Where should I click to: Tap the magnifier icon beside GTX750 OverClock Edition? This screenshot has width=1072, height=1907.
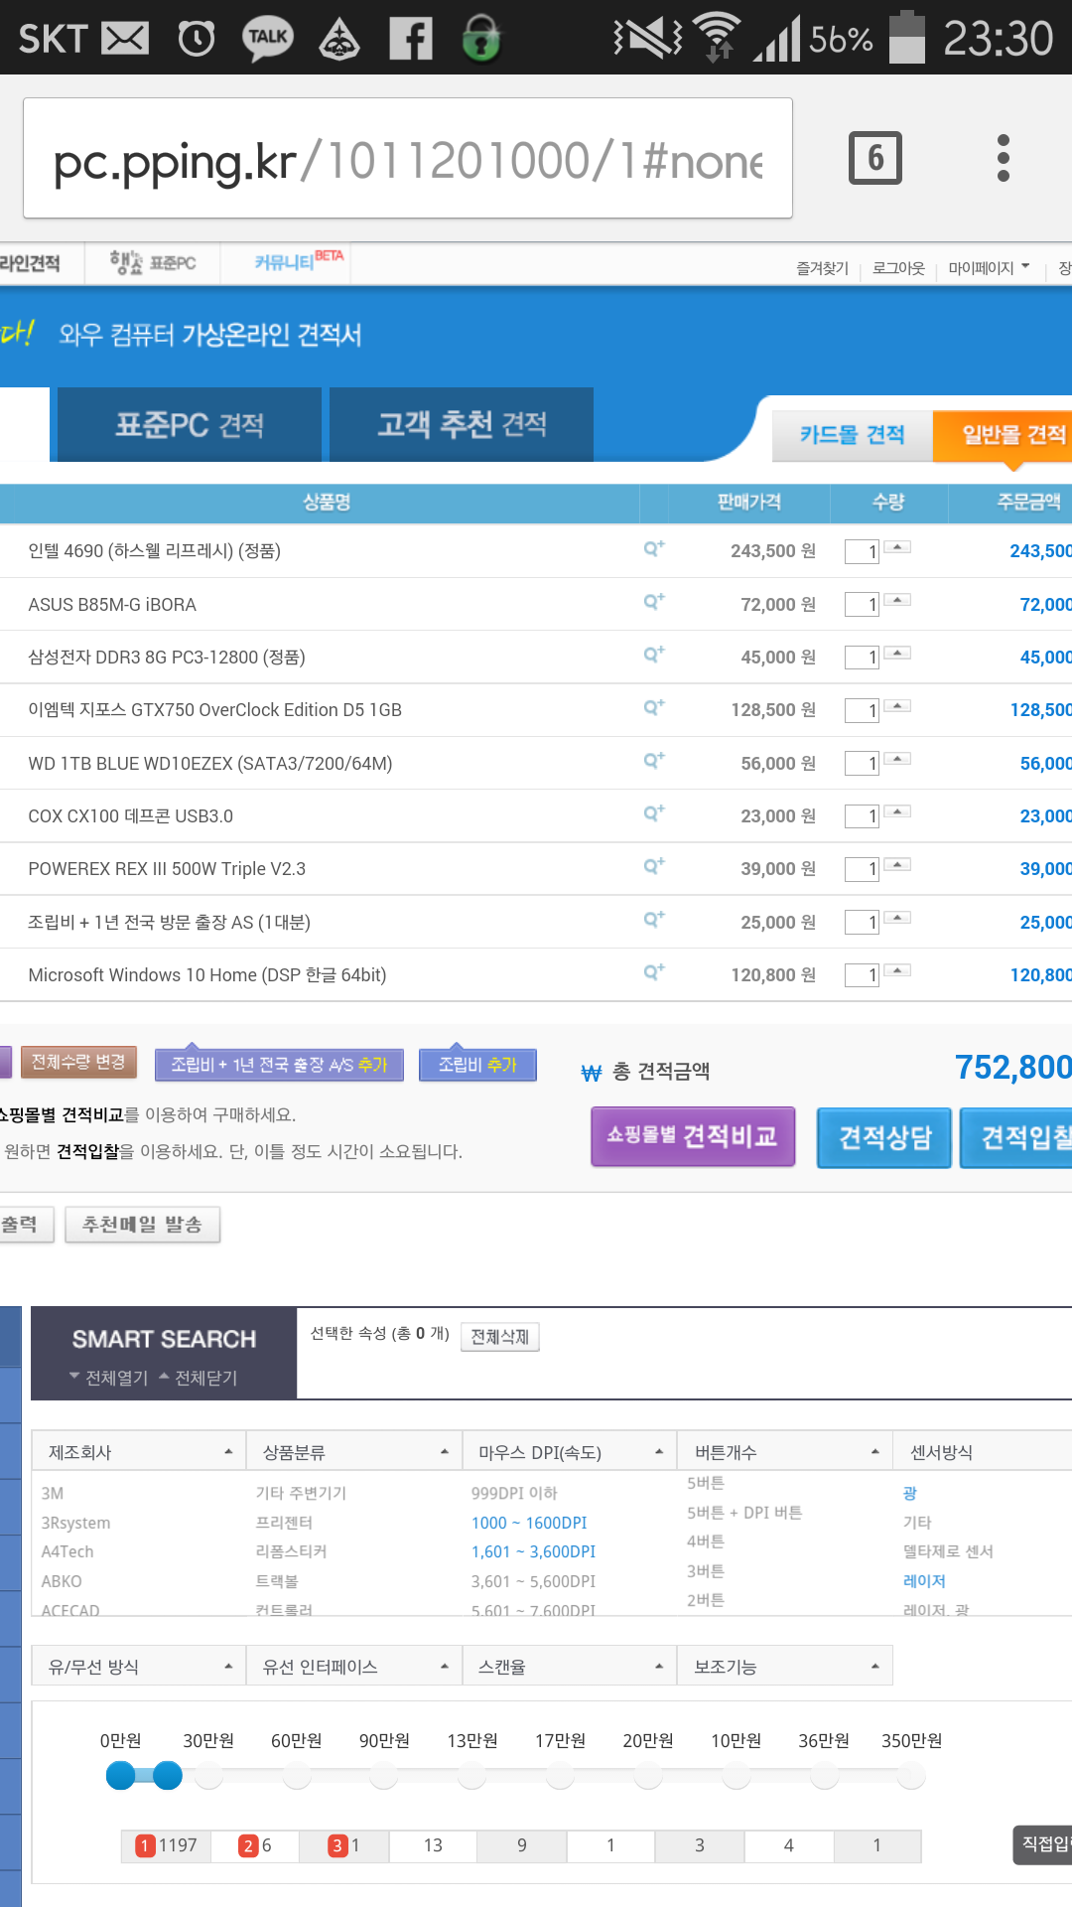(653, 707)
